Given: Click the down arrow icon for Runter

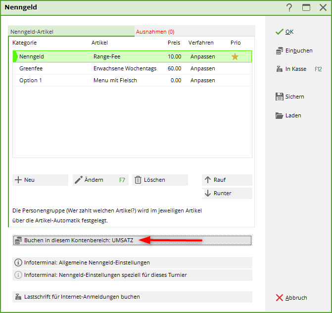Looking at the screenshot, I should pos(208,193).
